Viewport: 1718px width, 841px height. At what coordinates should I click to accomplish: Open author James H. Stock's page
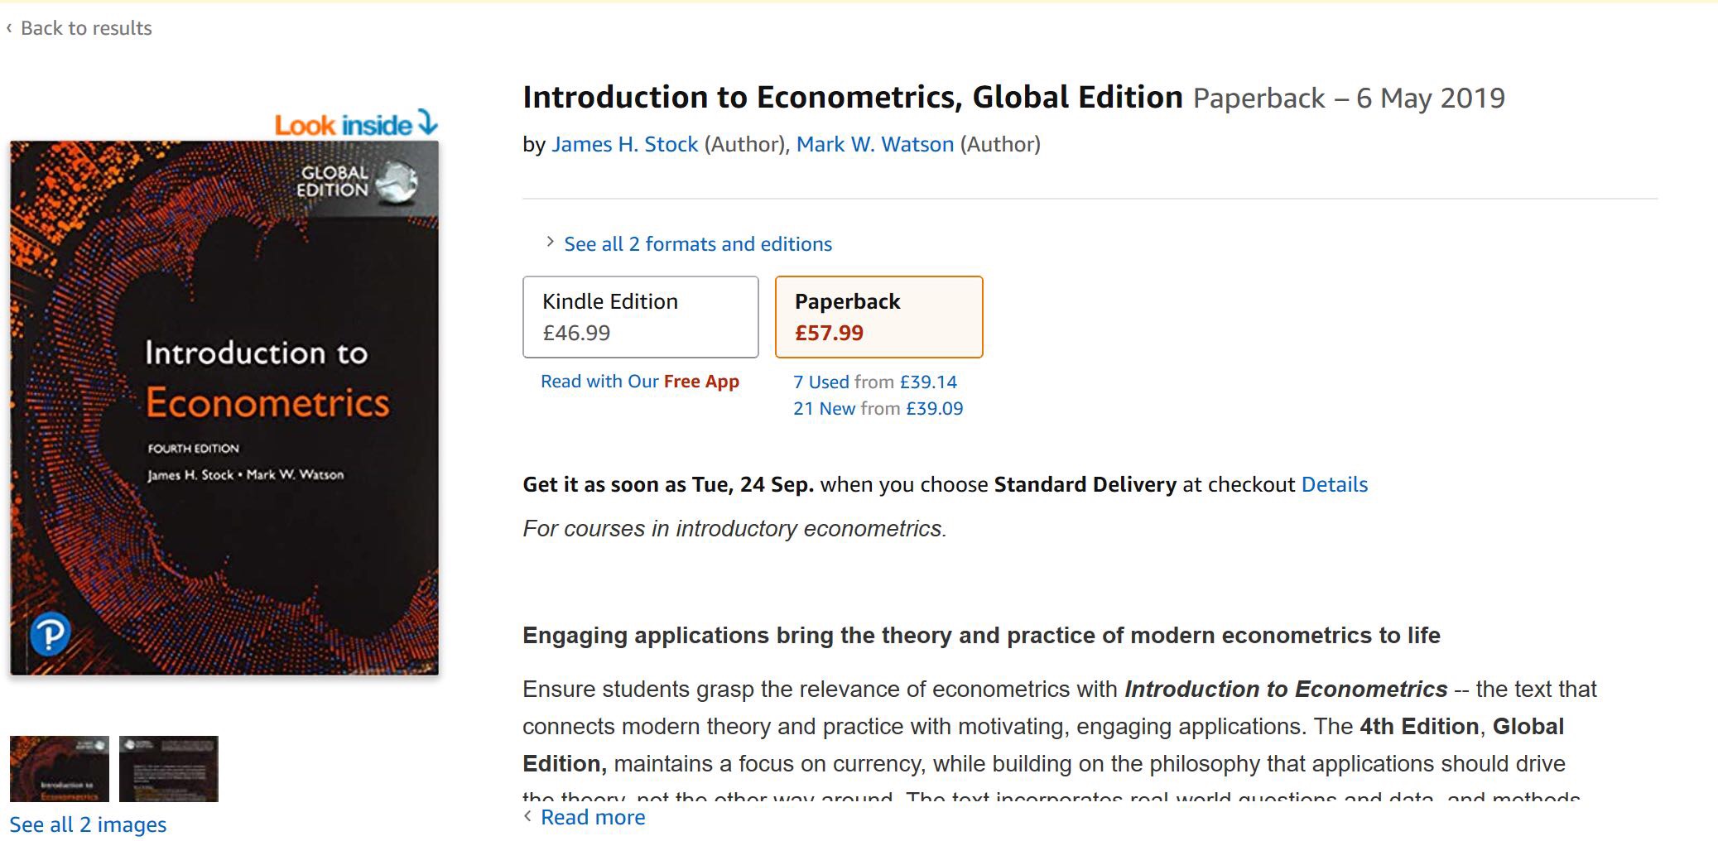point(625,145)
